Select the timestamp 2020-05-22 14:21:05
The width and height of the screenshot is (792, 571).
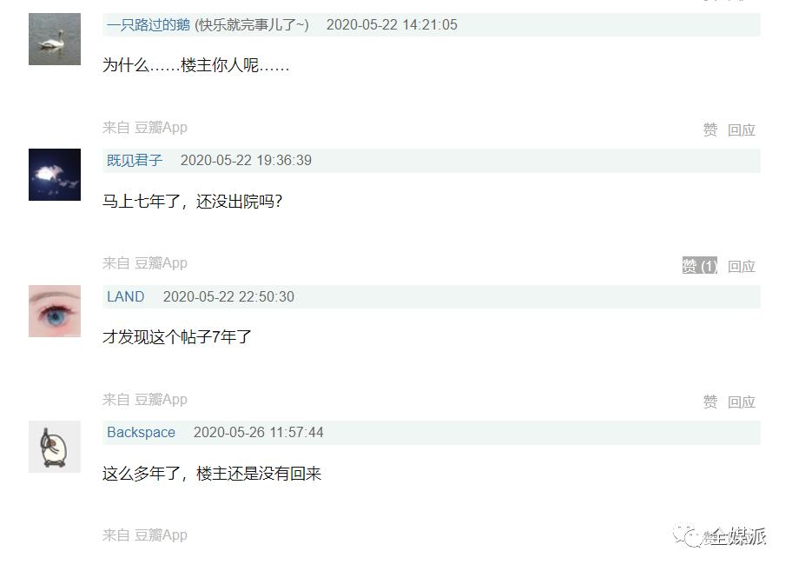(392, 24)
